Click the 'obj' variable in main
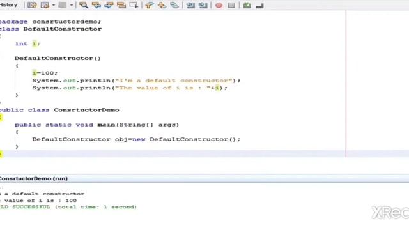The height and width of the screenshot is (230, 409). 121,139
